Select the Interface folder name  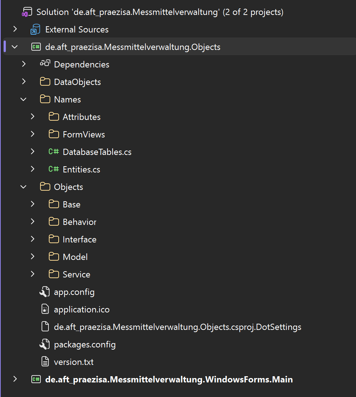tap(79, 239)
